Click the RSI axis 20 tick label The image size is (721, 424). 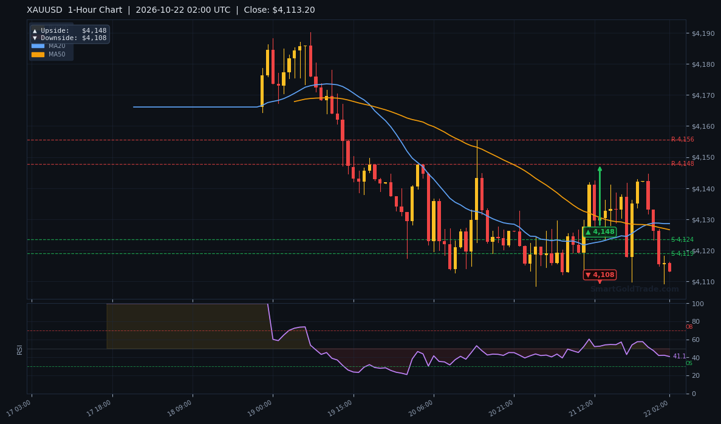pyautogui.click(x=695, y=376)
